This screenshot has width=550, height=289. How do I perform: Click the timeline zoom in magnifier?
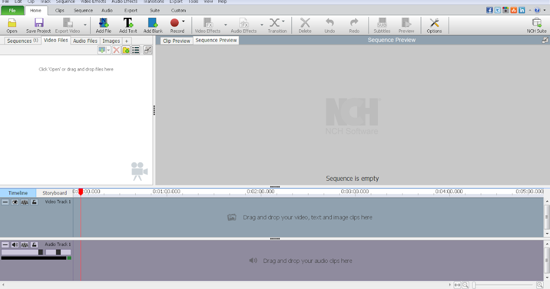coord(540,285)
